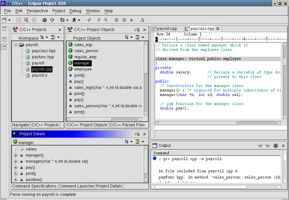Click the Debug bug toolbar icon

[62, 20]
